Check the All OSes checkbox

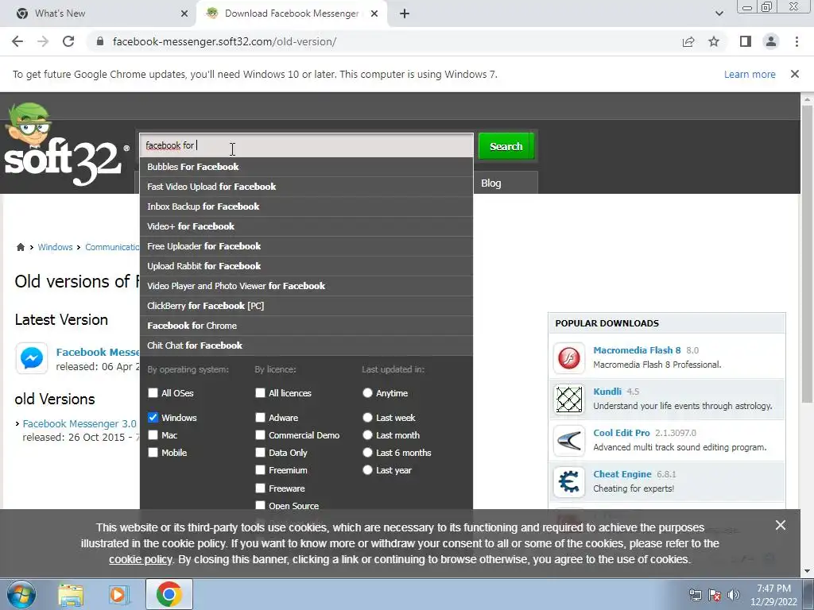point(153,392)
